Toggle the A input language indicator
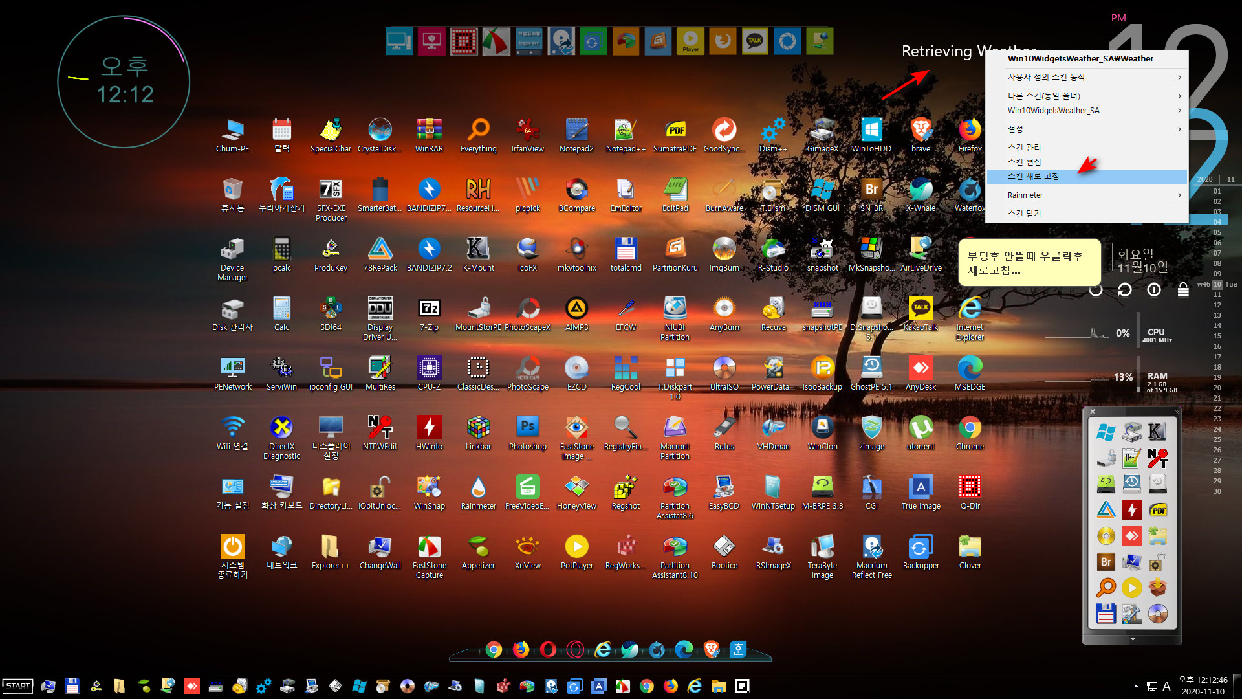The image size is (1242, 699). [x=1166, y=686]
